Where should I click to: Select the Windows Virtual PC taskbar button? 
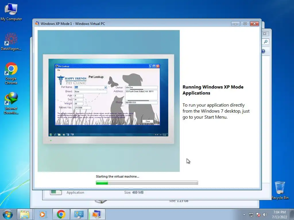[96, 214]
